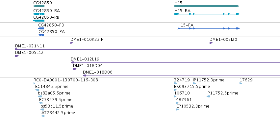Click the bs82a05.5prime EST arrows
This screenshot has width=280, height=118.
pos(40,96)
